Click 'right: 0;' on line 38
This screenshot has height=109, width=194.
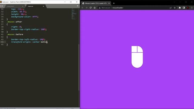(16, 27)
